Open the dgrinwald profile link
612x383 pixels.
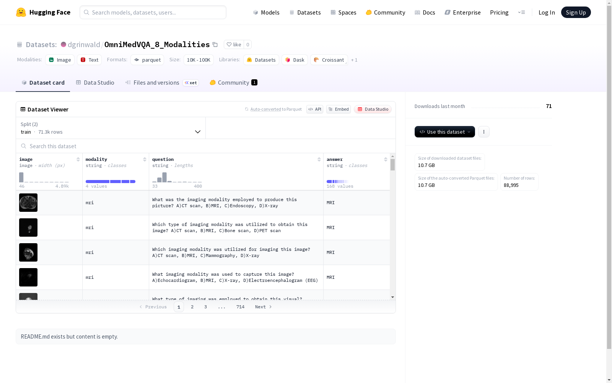(84, 45)
